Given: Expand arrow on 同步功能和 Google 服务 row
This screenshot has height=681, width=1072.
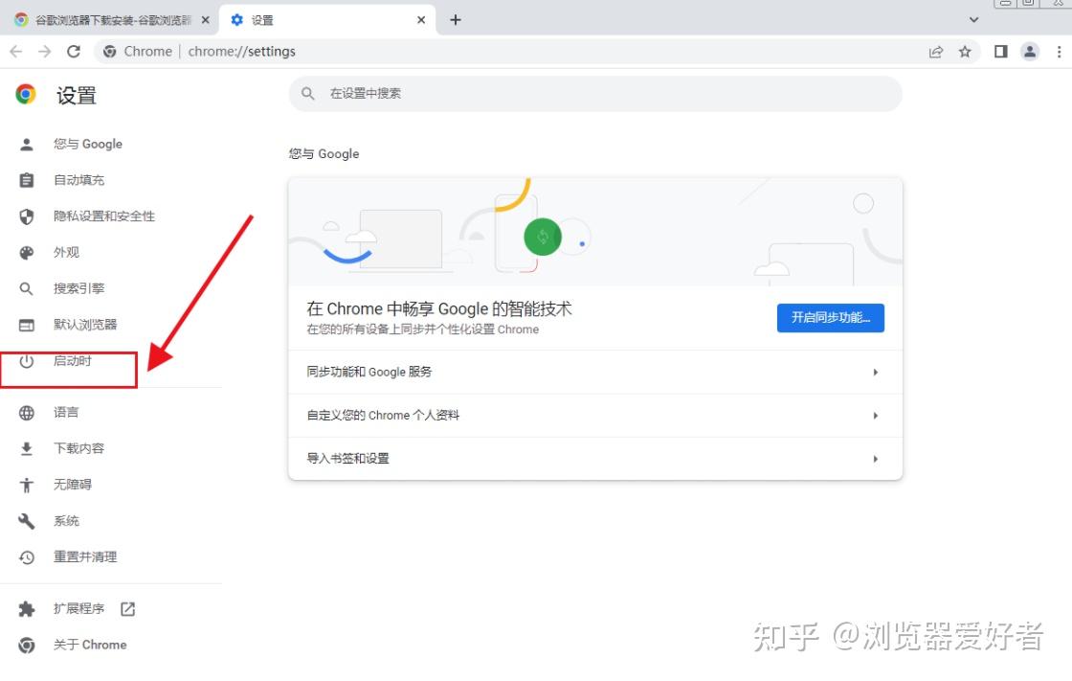Looking at the screenshot, I should tap(876, 373).
